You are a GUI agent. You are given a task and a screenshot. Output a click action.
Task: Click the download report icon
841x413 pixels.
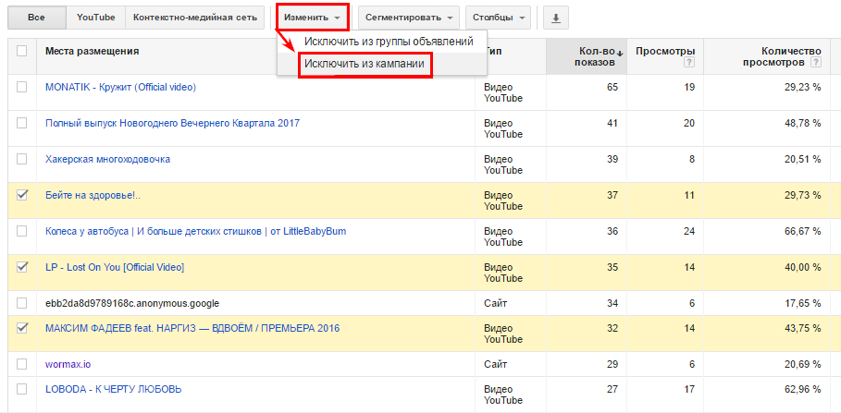click(x=556, y=18)
